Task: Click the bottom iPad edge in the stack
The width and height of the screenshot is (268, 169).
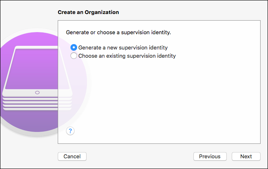Action: [37, 108]
